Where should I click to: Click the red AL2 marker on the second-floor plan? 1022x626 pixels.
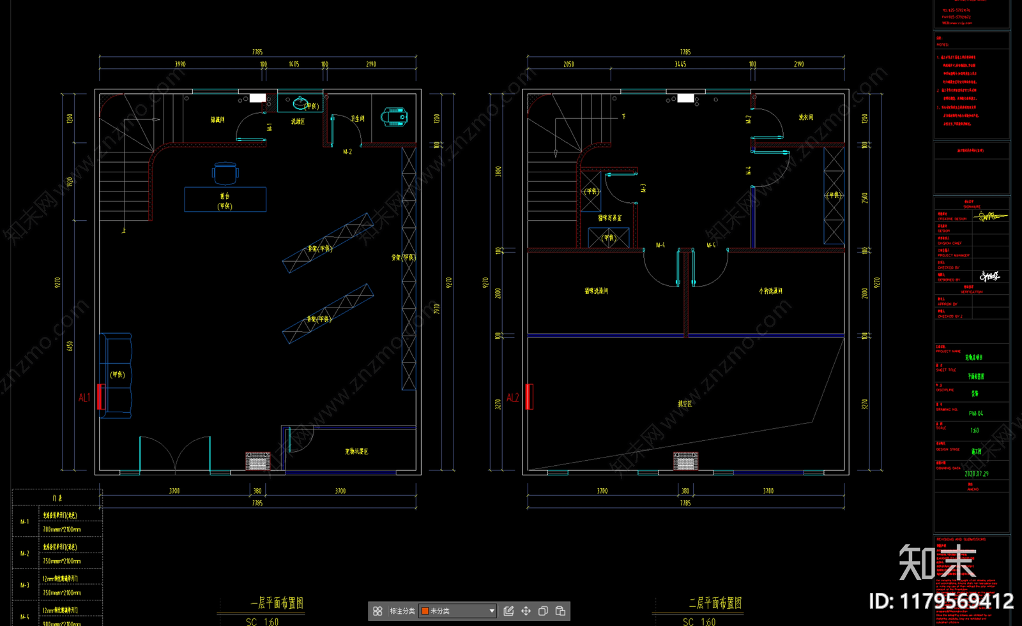pyautogui.click(x=513, y=398)
